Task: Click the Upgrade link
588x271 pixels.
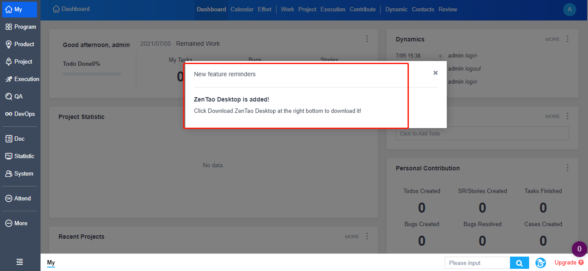Action: click(x=569, y=263)
